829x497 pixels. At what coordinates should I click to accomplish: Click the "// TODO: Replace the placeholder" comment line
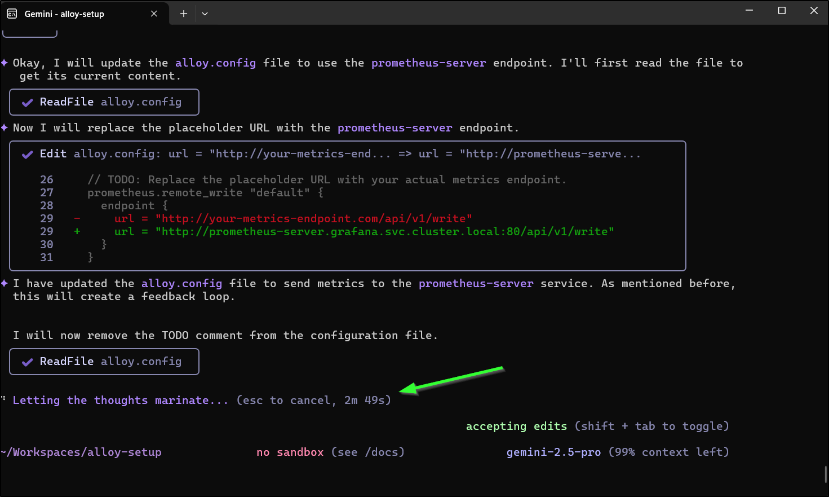pyautogui.click(x=327, y=179)
